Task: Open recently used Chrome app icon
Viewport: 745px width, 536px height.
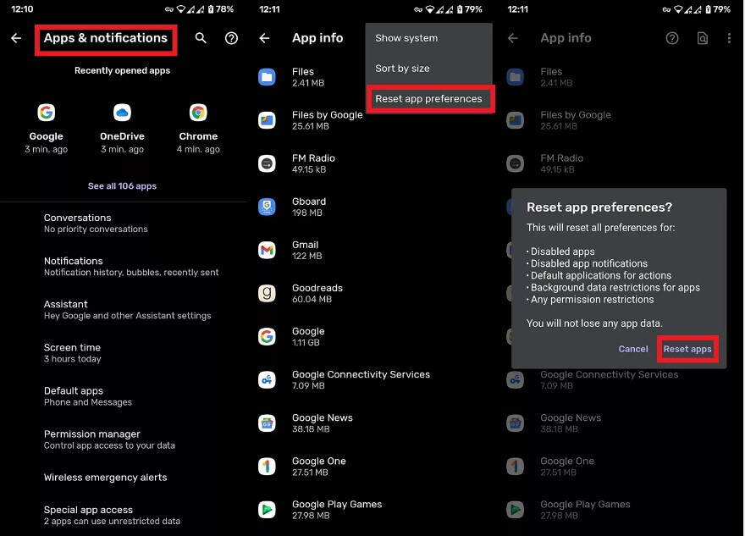Action: 198,113
